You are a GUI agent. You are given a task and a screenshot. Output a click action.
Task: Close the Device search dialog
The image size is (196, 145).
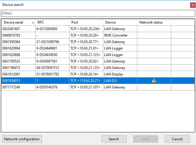click(x=193, y=5)
